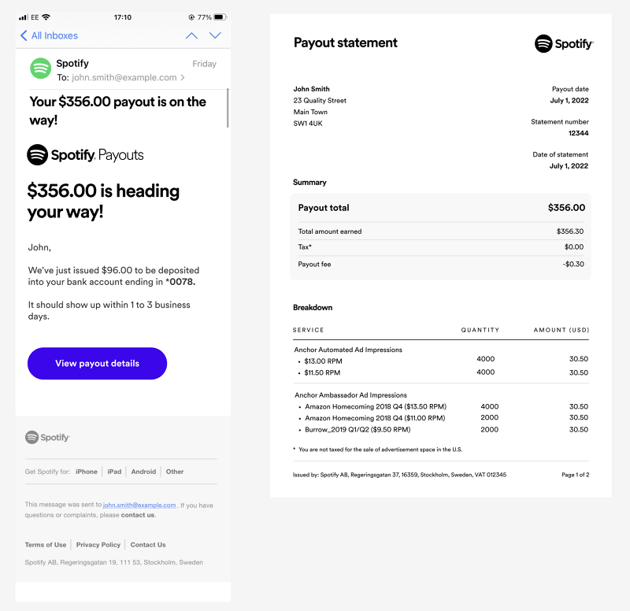The width and height of the screenshot is (630, 611).
Task: Select the Spotify Payouts logo in email body
Action: [84, 154]
